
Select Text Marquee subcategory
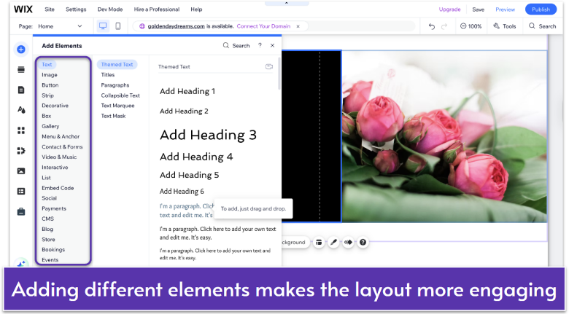pos(117,106)
